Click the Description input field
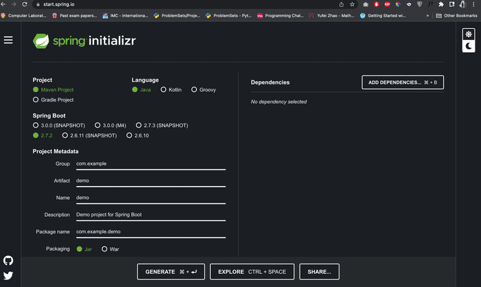The image size is (481, 287). (151, 215)
